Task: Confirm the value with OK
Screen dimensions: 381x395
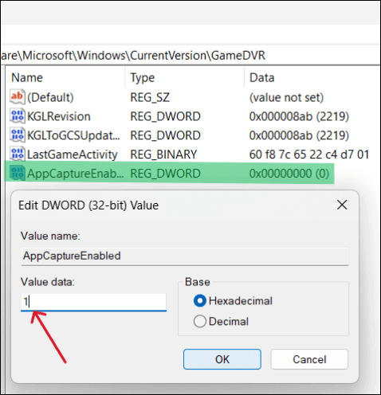Action: [222, 359]
